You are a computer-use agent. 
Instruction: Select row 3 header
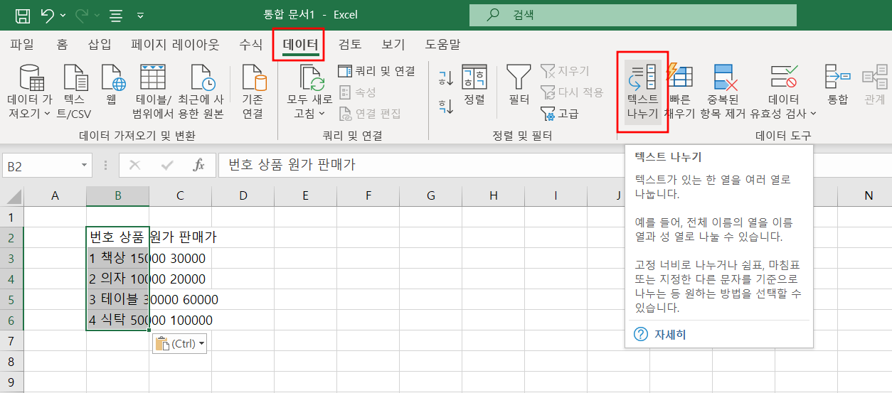(12, 258)
